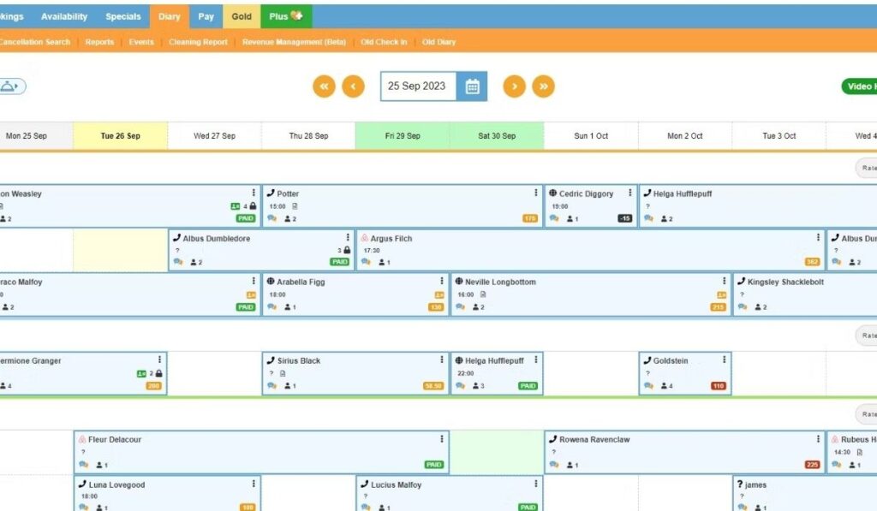This screenshot has height=511, width=877.
Task: Open kebab menu on Neville Longbottom booking
Action: point(725,282)
